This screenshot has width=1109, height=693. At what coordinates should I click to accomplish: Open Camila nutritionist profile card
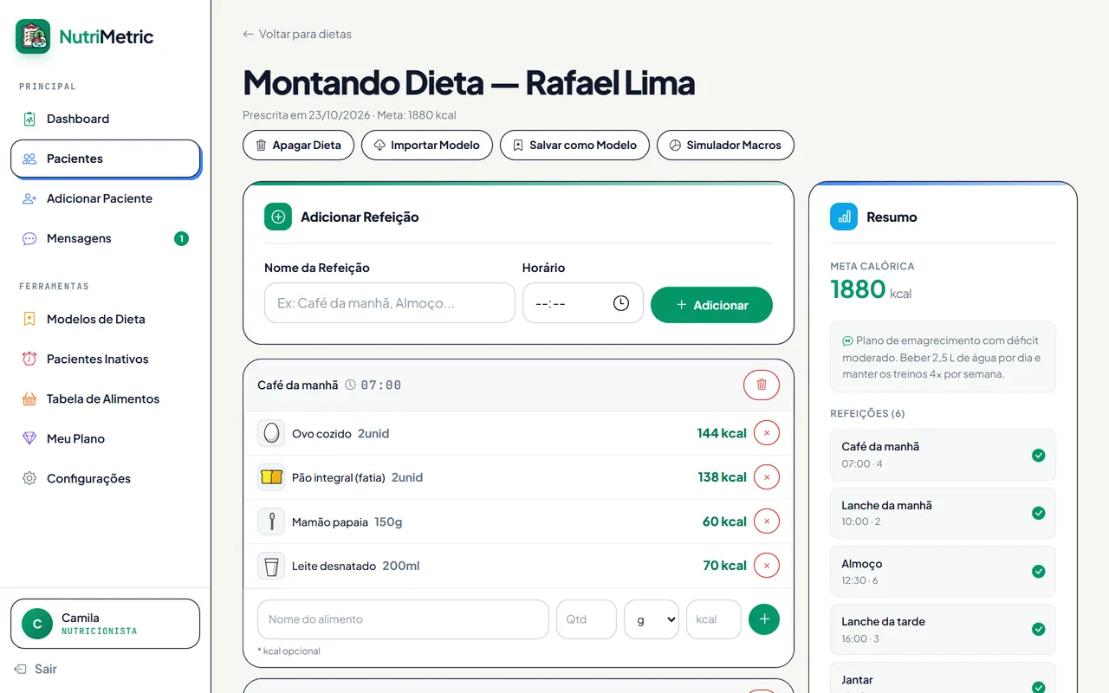[x=105, y=624]
